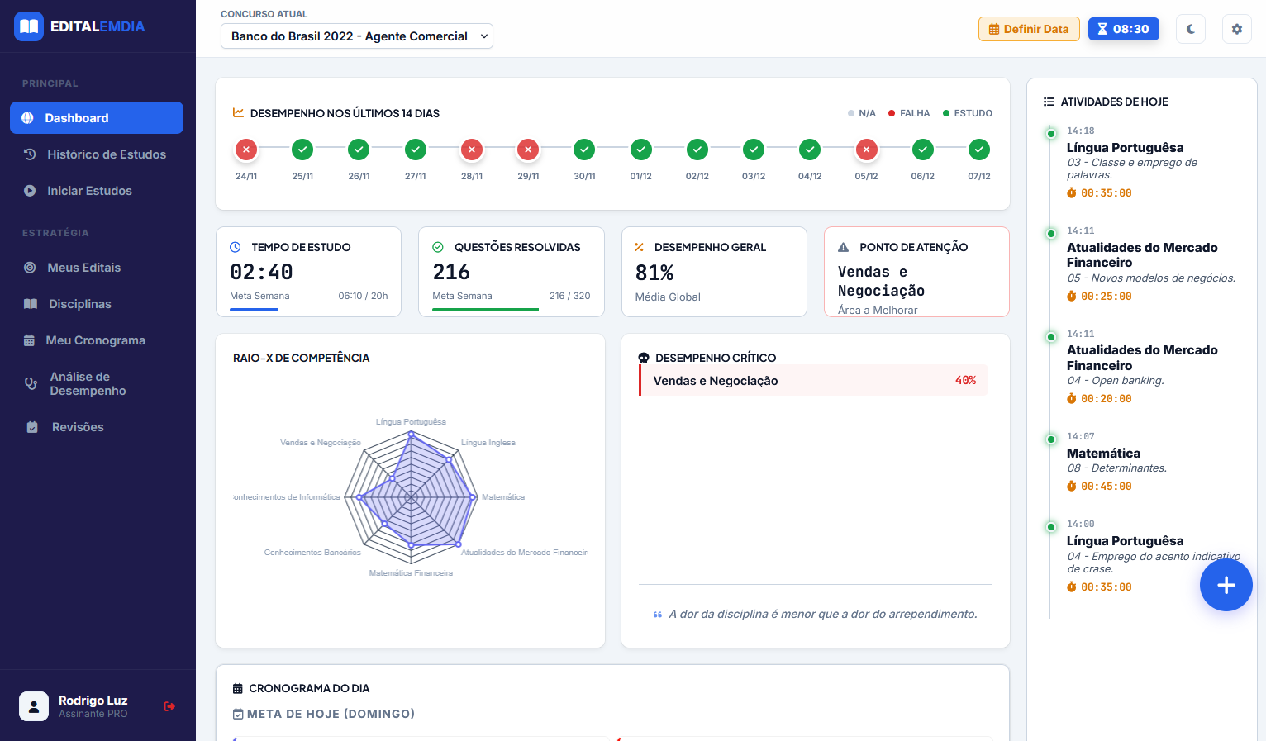1266x741 pixels.
Task: Open Disciplinas via the book icon
Action: pos(30,304)
